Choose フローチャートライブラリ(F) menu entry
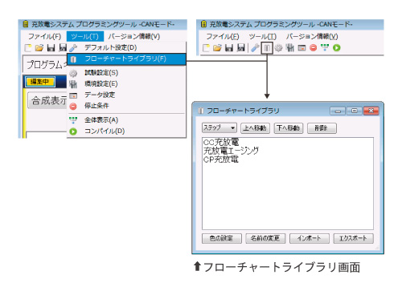This screenshot has height=291, width=402. click(126, 59)
